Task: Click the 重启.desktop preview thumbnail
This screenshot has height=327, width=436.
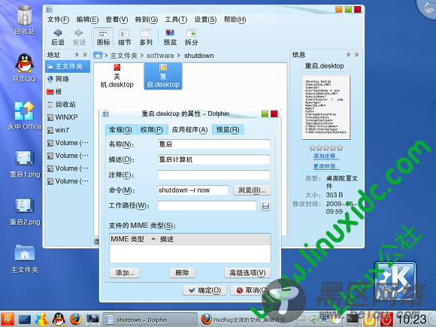Action: tap(326, 107)
